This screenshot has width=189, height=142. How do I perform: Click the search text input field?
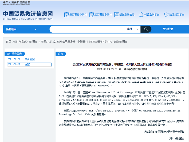pos(88,29)
